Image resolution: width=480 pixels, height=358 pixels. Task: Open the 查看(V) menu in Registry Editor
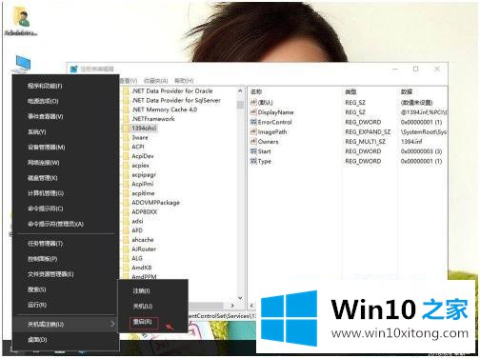coord(129,81)
